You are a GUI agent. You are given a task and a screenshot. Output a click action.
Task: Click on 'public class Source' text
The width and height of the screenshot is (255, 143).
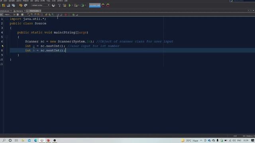28,23
